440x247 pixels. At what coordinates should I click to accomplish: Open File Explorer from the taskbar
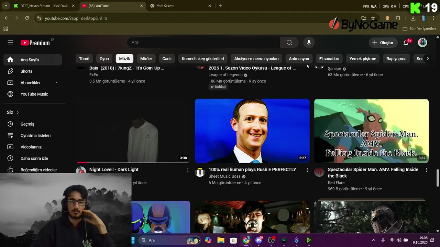click(x=221, y=240)
